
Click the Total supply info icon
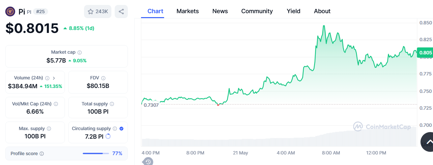point(112,104)
